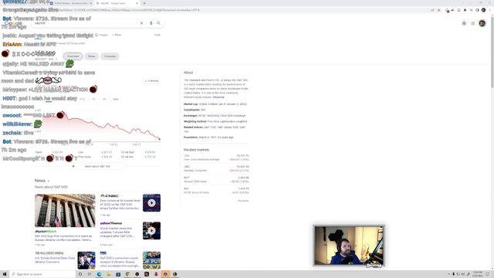Share this page from the address bar

click(432, 10)
